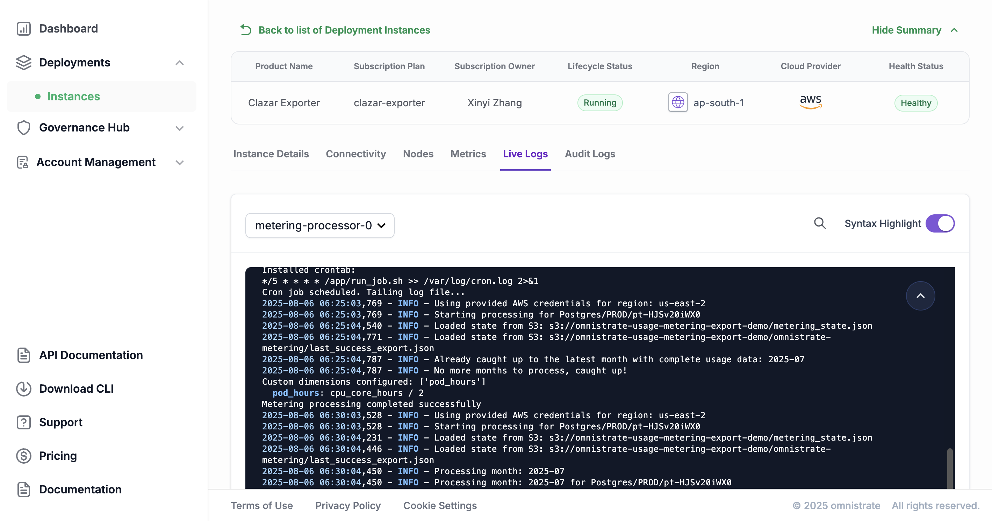This screenshot has width=992, height=521.
Task: Open the metering-processor-0 pod dropdown
Action: [319, 226]
